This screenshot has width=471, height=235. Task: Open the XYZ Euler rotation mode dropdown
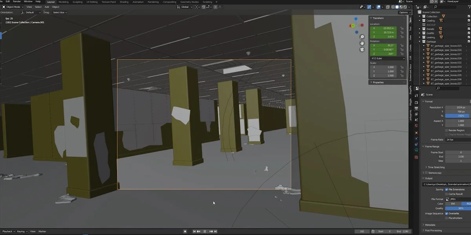(387, 58)
